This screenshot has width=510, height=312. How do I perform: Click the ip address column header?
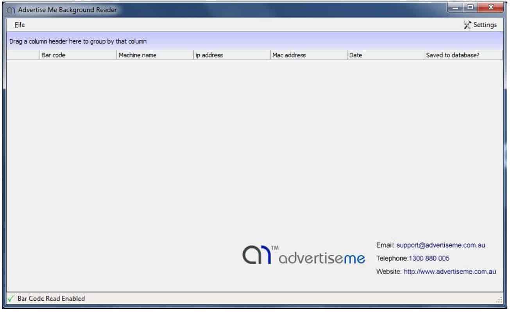click(x=232, y=55)
